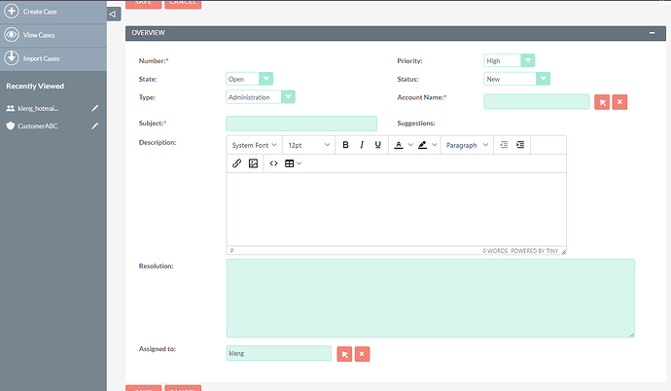This screenshot has width=671, height=391.
Task: Click the contacts icon beside kleng_hotmai...
Action: (11, 108)
